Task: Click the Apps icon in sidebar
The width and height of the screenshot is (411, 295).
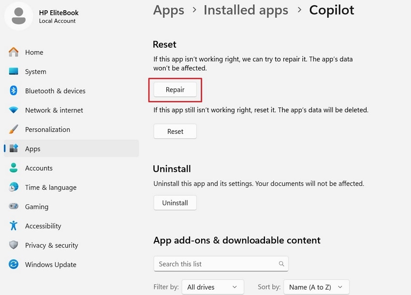Action: tap(14, 148)
